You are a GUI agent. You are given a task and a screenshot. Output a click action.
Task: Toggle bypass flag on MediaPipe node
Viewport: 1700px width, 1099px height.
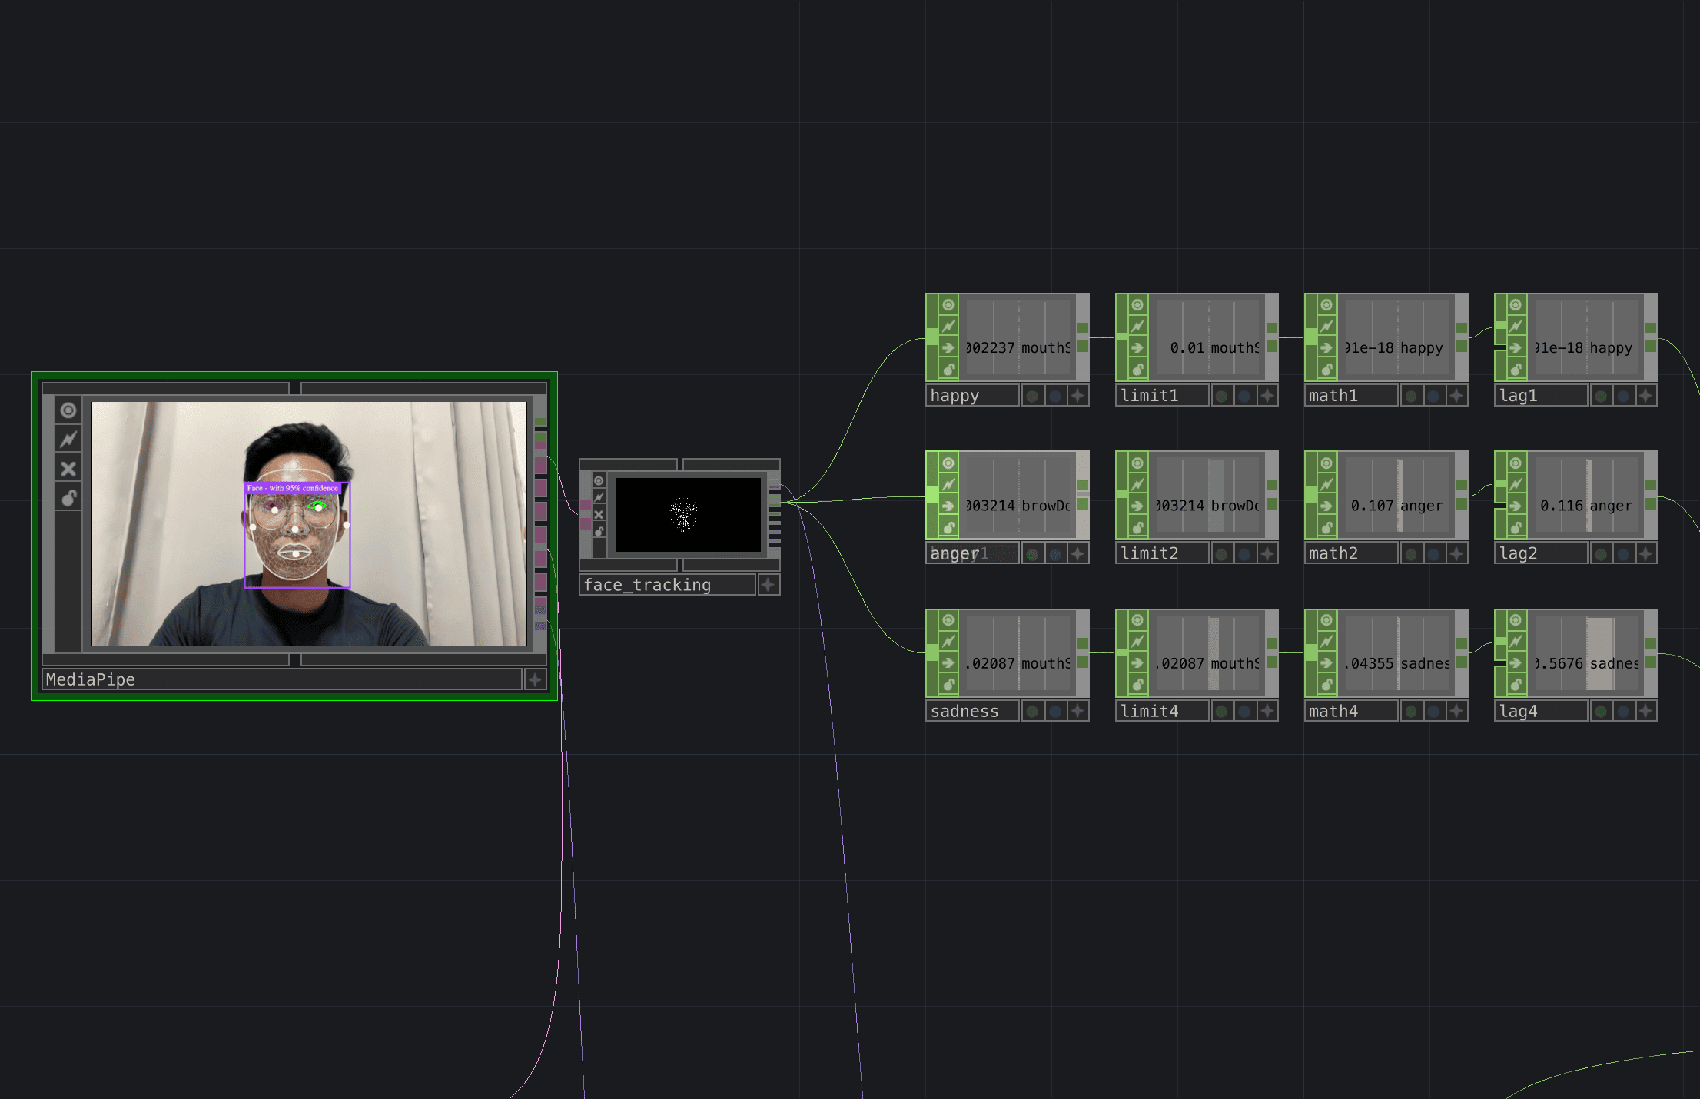(x=68, y=440)
